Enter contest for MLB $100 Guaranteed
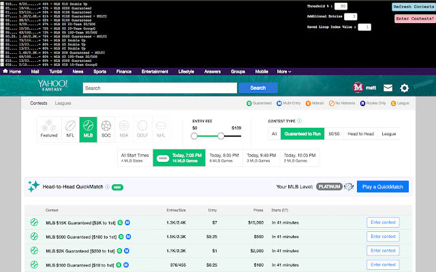This screenshot has width=436, height=272. pyautogui.click(x=383, y=265)
